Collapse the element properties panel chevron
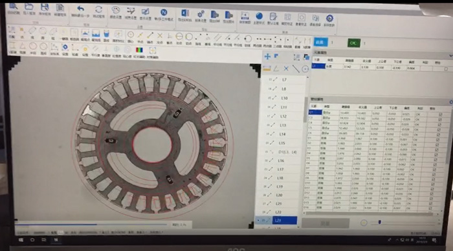 click(450, 55)
